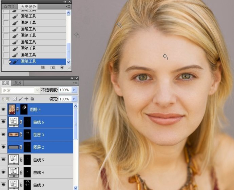234x190 pixels.
Task: Switch to the 通道 tab
Action: coord(17,83)
